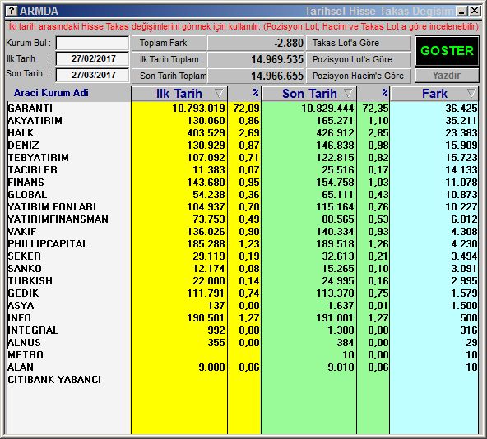Sort by Fark column arrow

(x=471, y=93)
